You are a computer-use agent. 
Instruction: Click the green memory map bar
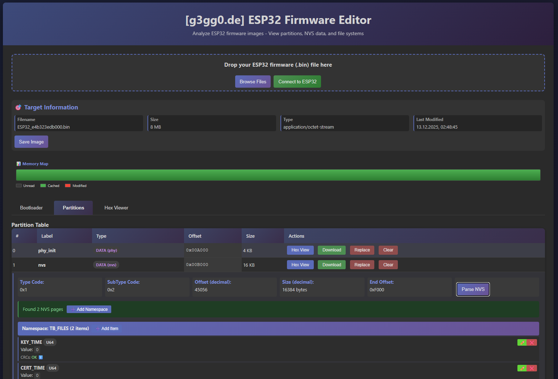pos(278,175)
